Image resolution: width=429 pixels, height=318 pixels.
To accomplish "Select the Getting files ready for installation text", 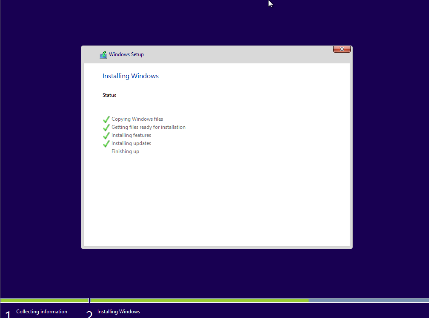I will 148,127.
